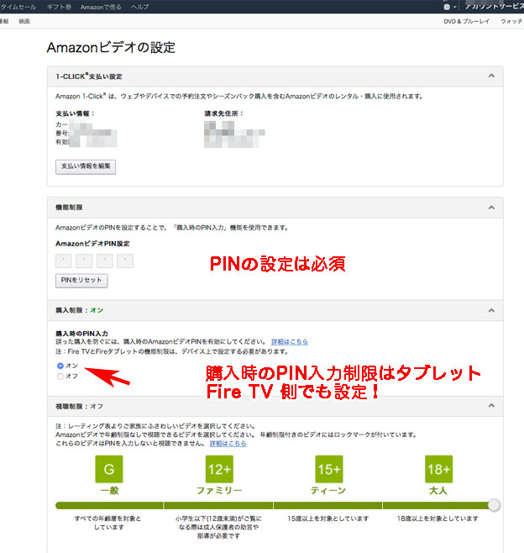This screenshot has height=553, width=524.
Task: Open the globe language selector icon
Action: tap(447, 7)
